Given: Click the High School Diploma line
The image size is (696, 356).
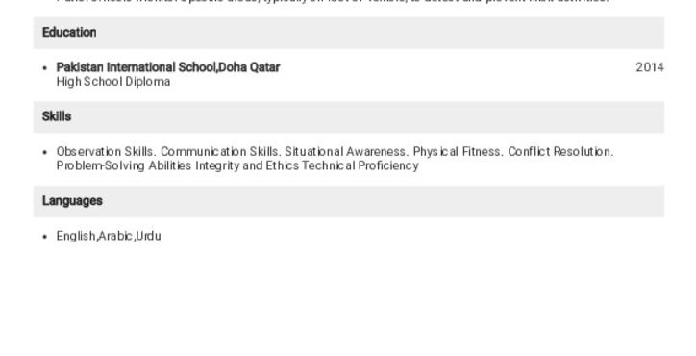Looking at the screenshot, I should (113, 82).
